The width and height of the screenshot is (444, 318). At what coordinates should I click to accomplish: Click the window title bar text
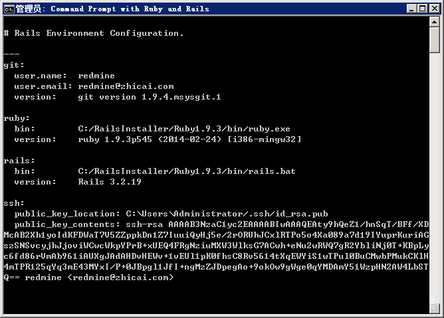[x=113, y=9]
